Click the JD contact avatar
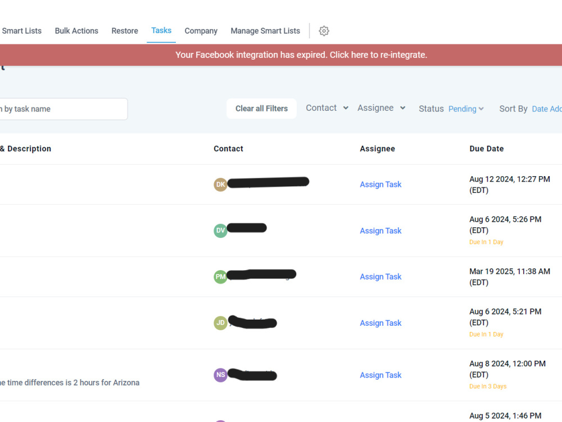The image size is (562, 422). pyautogui.click(x=220, y=323)
